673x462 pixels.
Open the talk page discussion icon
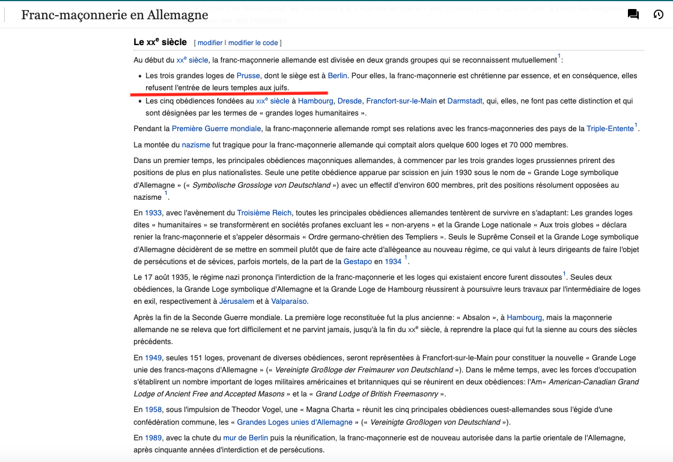click(633, 14)
